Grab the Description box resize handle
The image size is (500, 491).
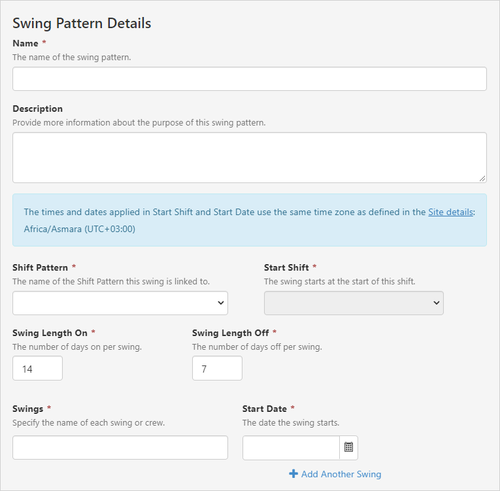(x=483, y=178)
